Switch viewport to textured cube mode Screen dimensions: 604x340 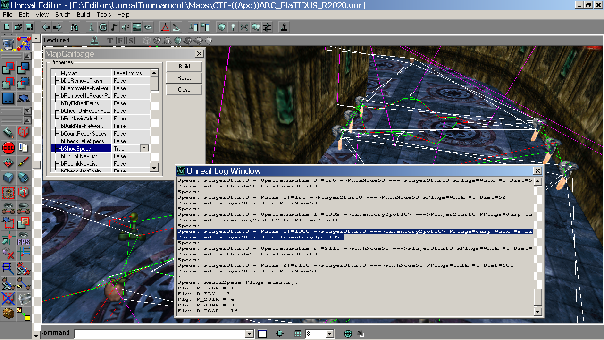(177, 41)
